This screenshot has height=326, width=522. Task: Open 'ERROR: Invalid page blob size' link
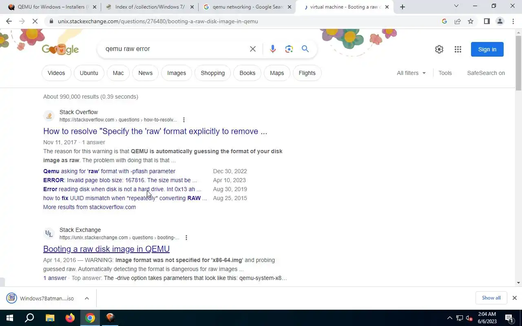(x=120, y=180)
